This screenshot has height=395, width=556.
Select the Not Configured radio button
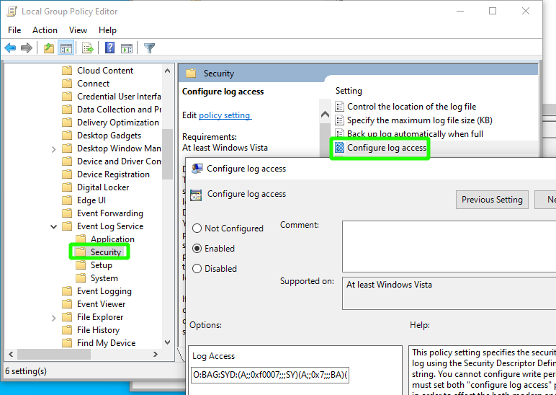point(197,228)
